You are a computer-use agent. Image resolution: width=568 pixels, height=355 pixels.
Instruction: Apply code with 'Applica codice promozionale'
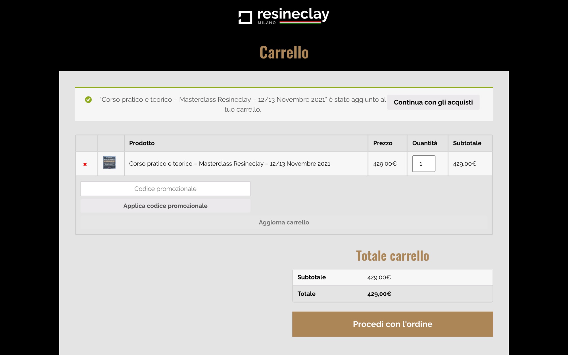coord(165,206)
